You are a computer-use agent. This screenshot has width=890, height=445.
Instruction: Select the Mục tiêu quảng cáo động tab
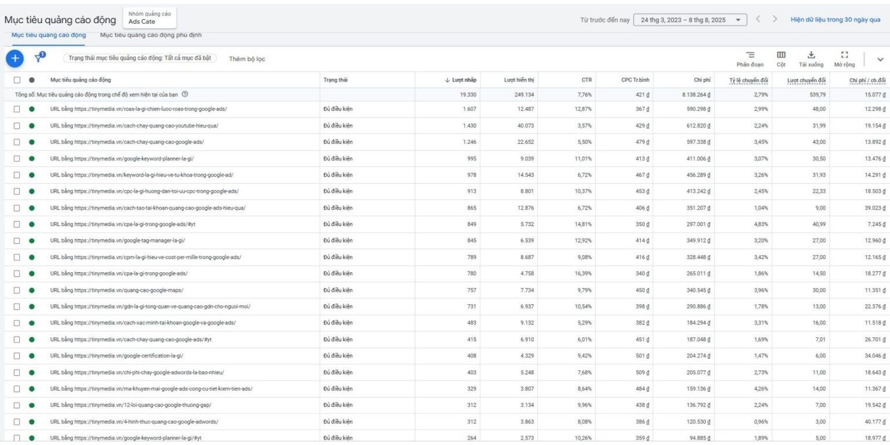click(x=49, y=35)
